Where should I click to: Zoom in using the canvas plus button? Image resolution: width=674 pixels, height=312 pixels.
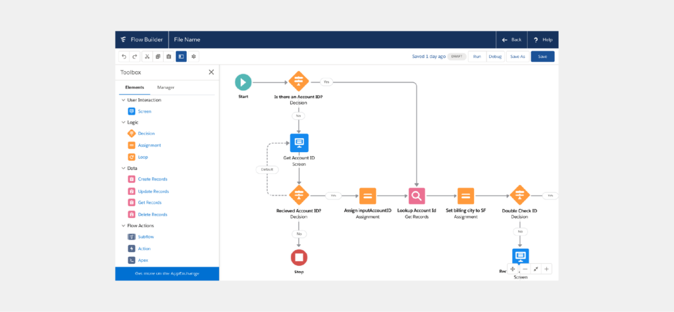(x=546, y=269)
